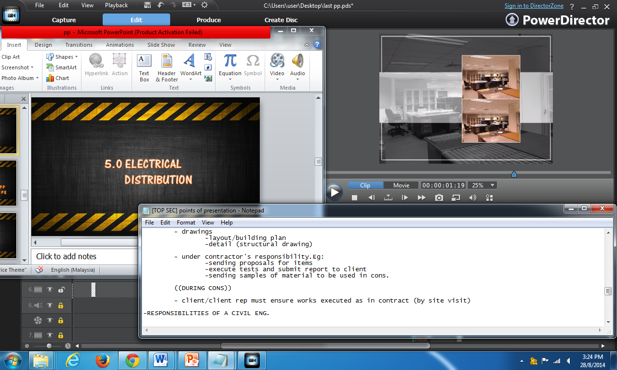Unlock video track 7

tap(61, 335)
